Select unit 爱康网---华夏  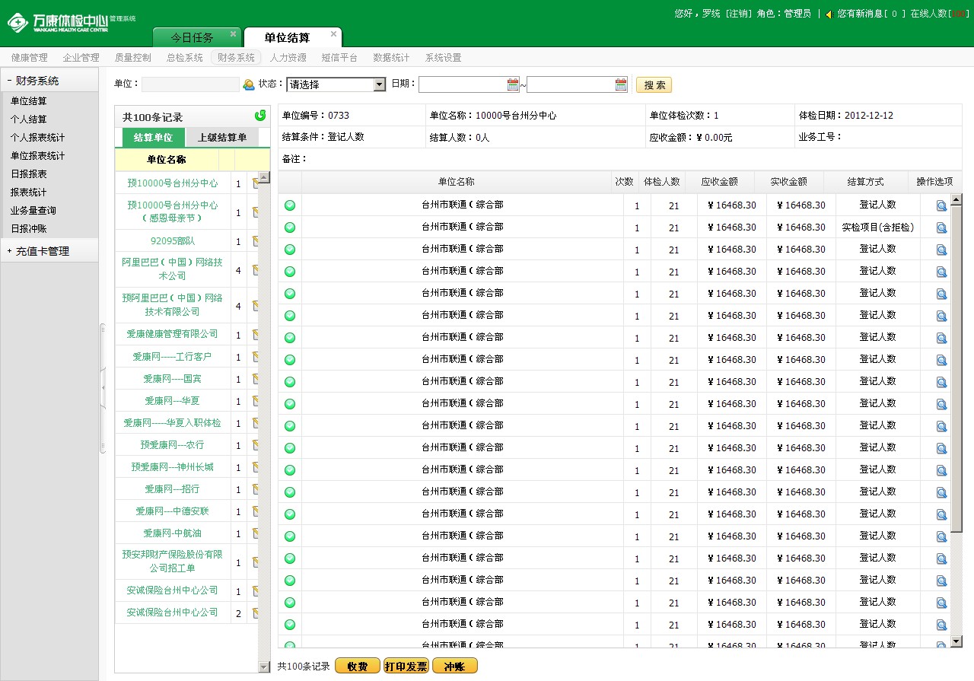173,401
